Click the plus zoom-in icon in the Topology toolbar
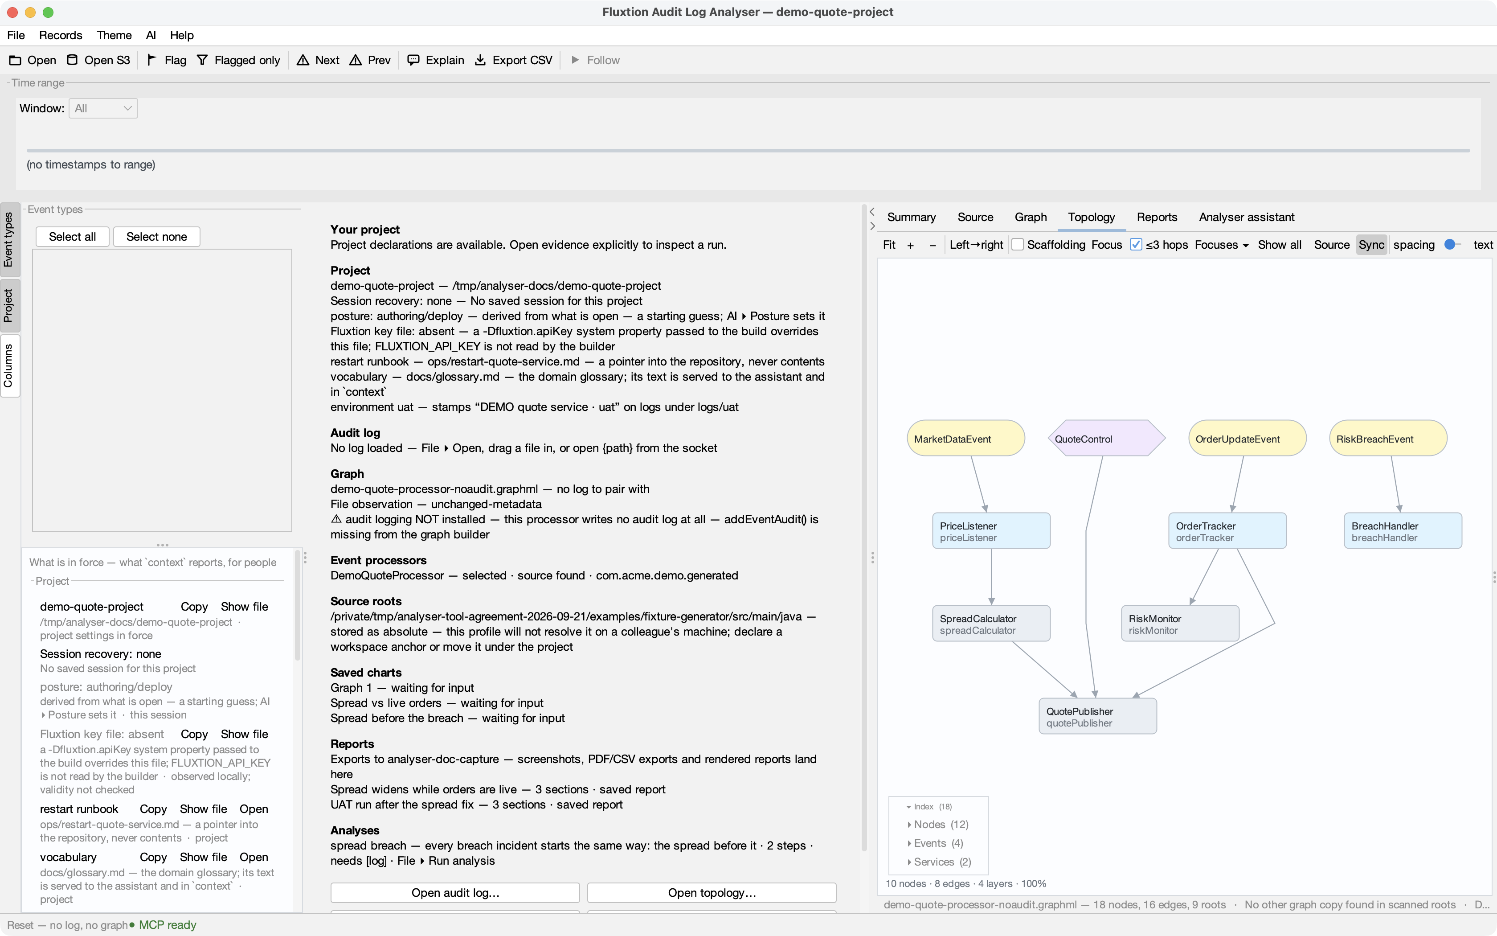This screenshot has height=936, width=1497. tap(911, 245)
